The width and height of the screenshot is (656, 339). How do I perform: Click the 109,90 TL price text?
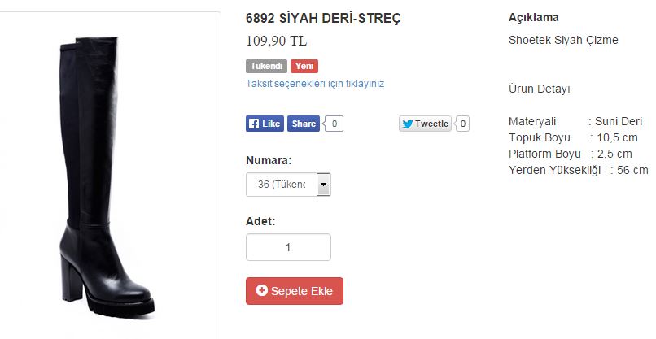click(277, 41)
